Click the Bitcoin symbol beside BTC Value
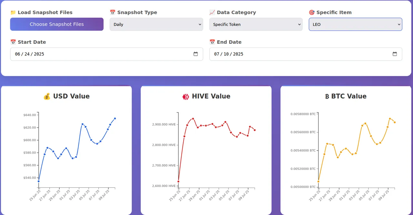Image resolution: width=413 pixels, height=215 pixels. pyautogui.click(x=327, y=96)
